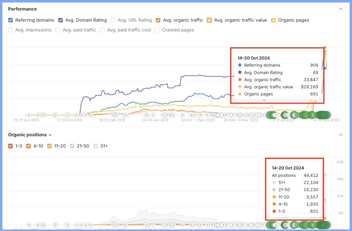Image resolution: width=352 pixels, height=231 pixels.
Task: Collapse the Organic positions section chevron
Action: (x=341, y=135)
